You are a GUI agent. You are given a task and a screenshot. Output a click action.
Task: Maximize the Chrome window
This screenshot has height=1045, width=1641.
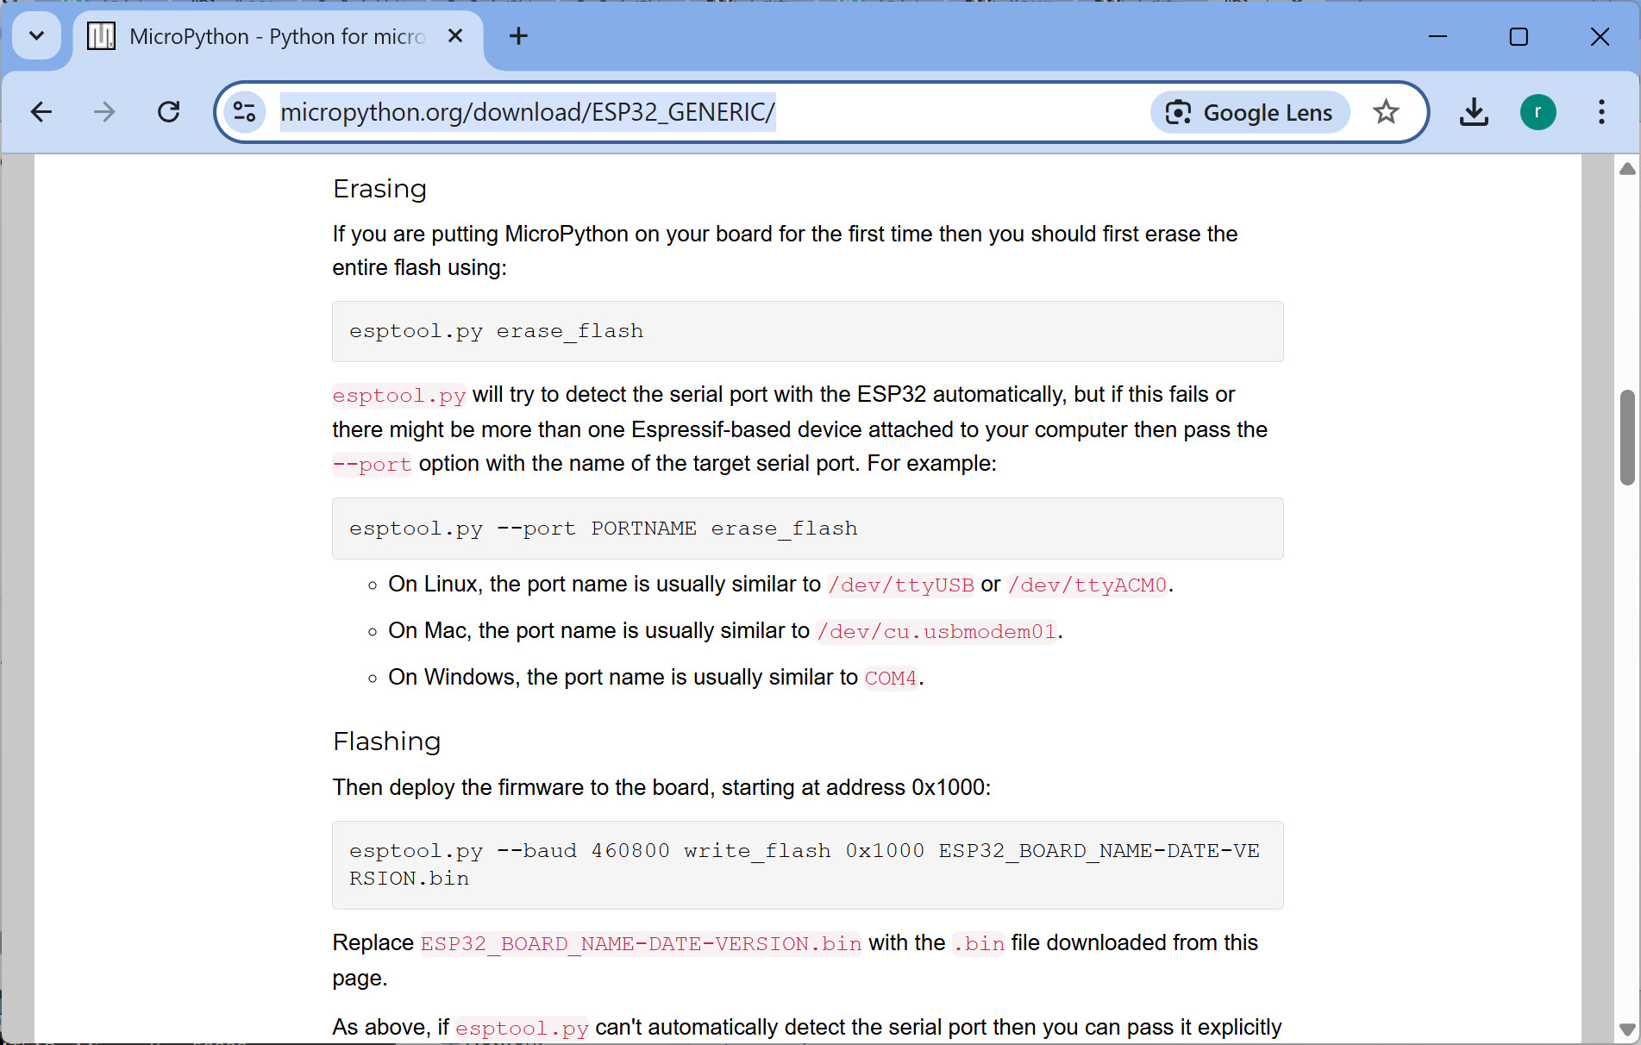click(x=1519, y=36)
